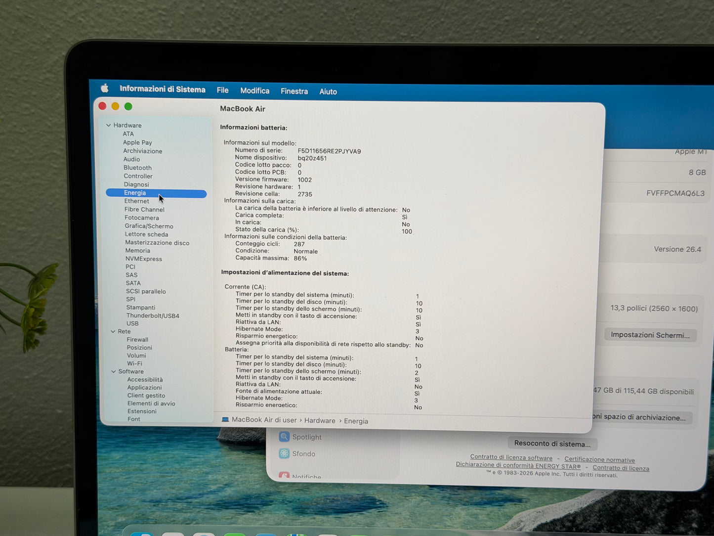Click battery serial number F5D11656RE2PJYVA9
This screenshot has height=536, width=714.
pos(329,151)
